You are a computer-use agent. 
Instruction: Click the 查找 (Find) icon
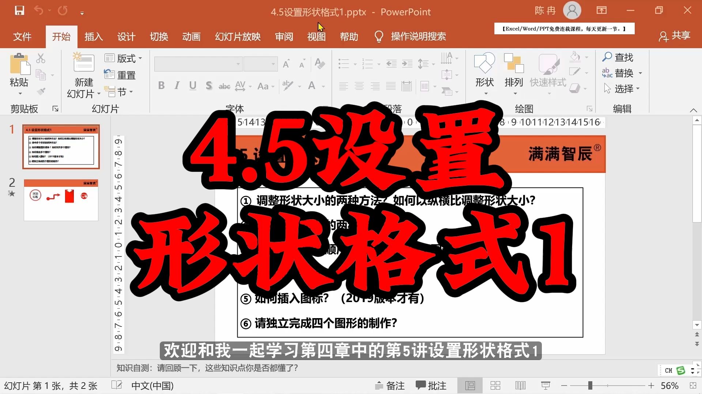[619, 57]
